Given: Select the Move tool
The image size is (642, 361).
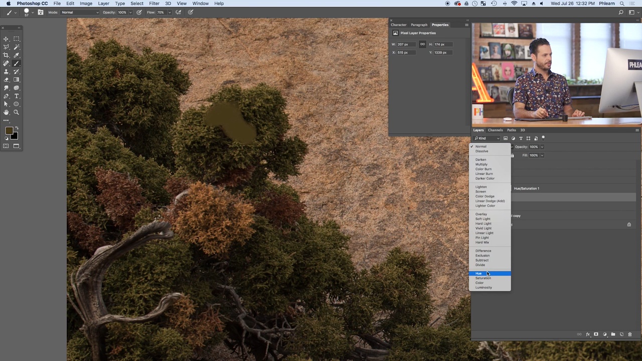Looking at the screenshot, I should (6, 39).
